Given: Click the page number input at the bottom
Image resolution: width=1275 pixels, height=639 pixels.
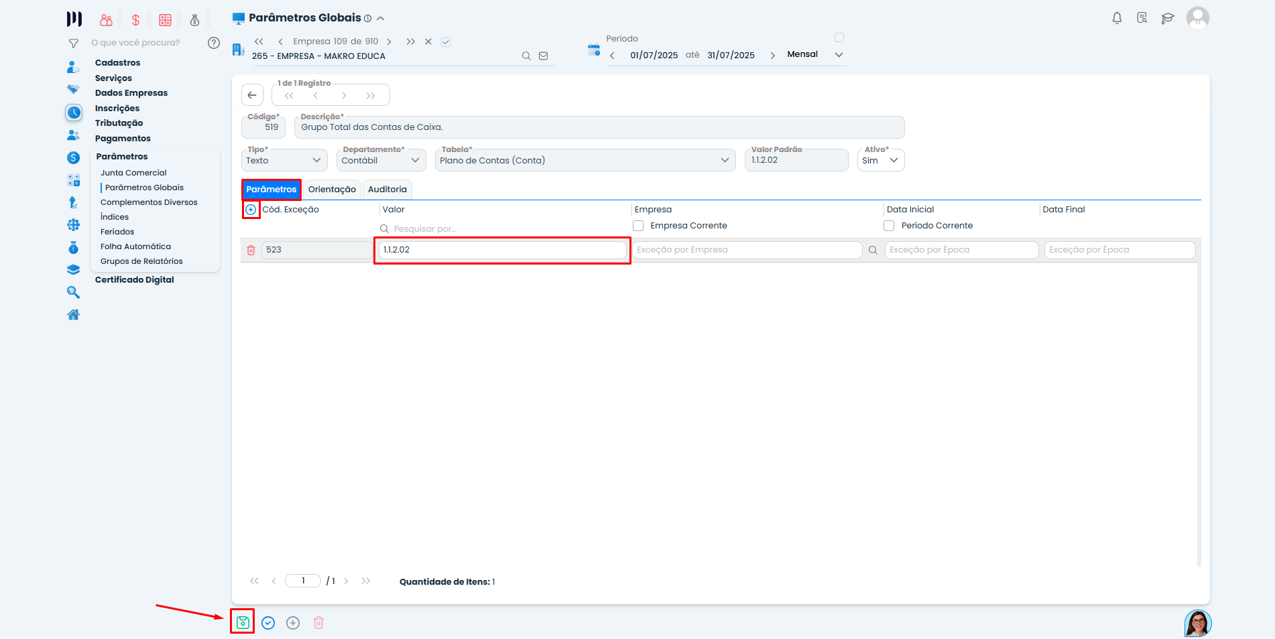Looking at the screenshot, I should click(303, 581).
